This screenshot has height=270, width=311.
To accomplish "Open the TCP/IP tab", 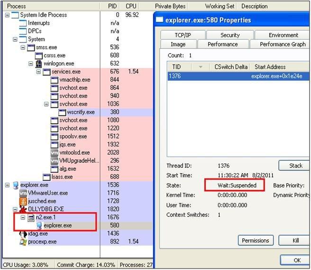I will (x=183, y=35).
